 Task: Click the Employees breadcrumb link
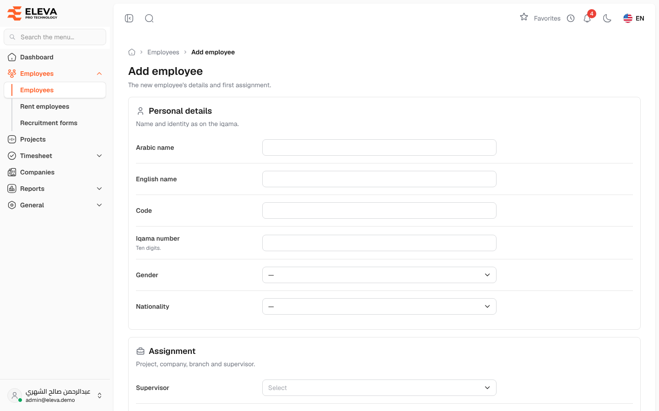click(x=163, y=52)
